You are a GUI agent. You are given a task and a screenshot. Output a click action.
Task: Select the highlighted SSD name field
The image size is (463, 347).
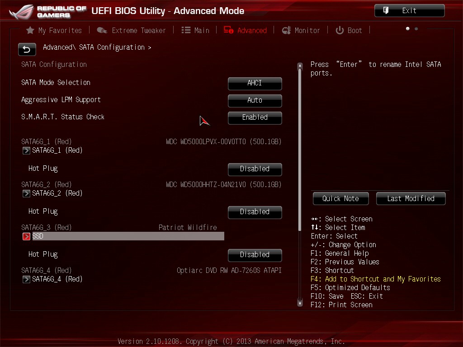coord(128,236)
